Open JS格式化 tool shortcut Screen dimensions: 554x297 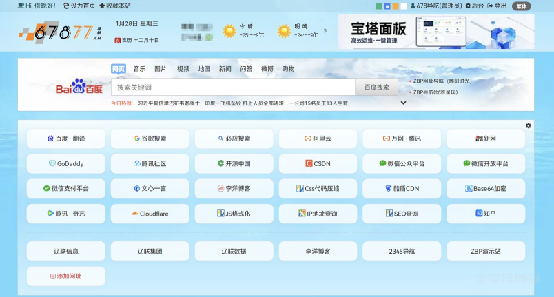(234, 214)
